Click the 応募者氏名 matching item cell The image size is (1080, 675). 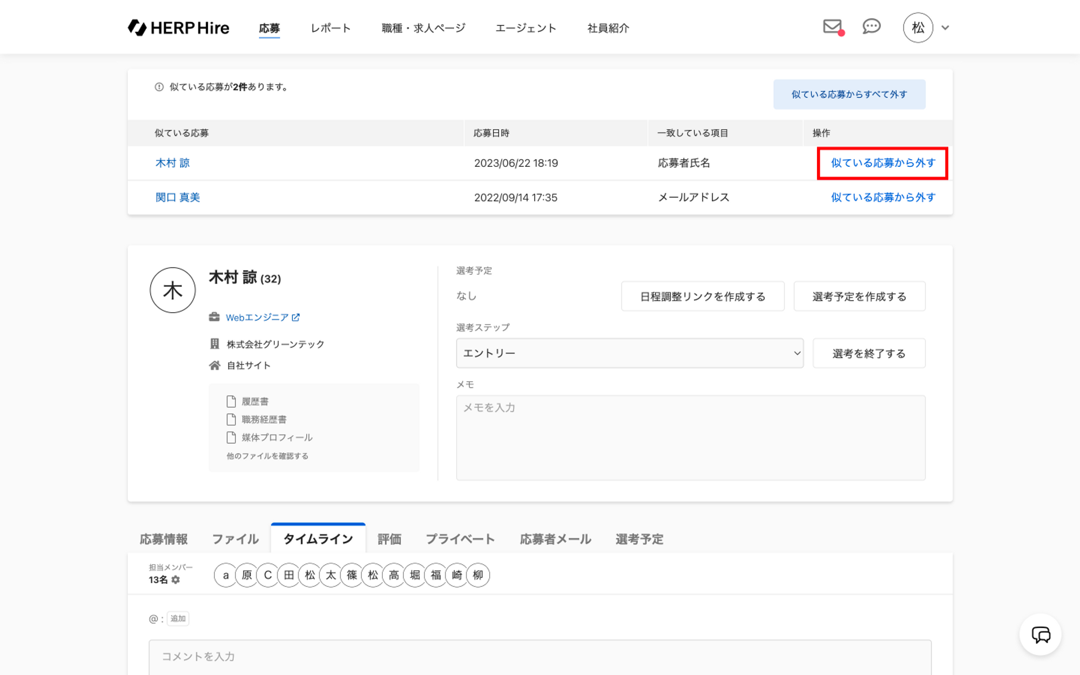pyautogui.click(x=684, y=163)
